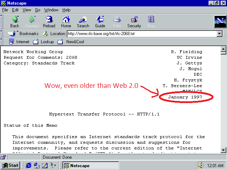Launch Outlook Express from quick launch
This screenshot has height=170, width=227.
pos(37,165)
